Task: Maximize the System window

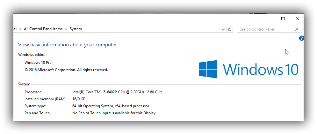Action: pyautogui.click(x=283, y=19)
